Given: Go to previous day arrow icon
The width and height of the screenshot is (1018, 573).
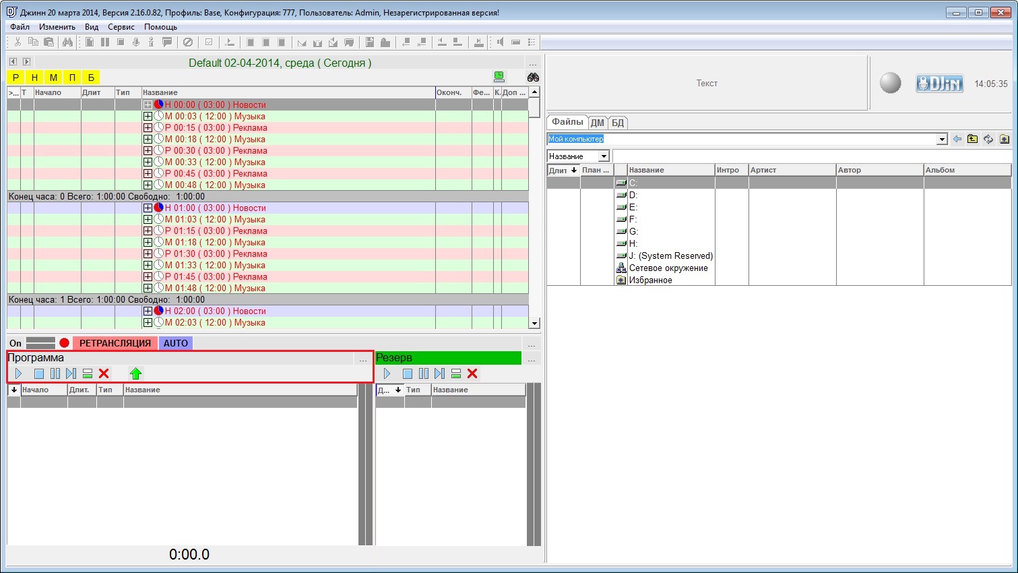Looking at the screenshot, I should tap(13, 61).
